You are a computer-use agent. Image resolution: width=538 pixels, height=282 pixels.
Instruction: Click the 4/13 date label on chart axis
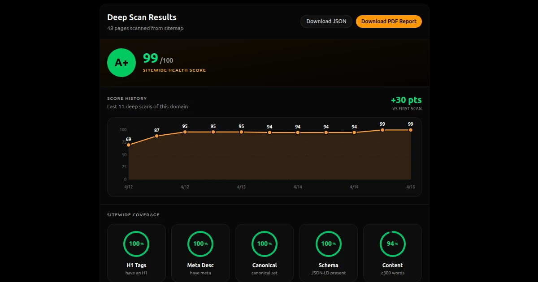click(x=241, y=187)
